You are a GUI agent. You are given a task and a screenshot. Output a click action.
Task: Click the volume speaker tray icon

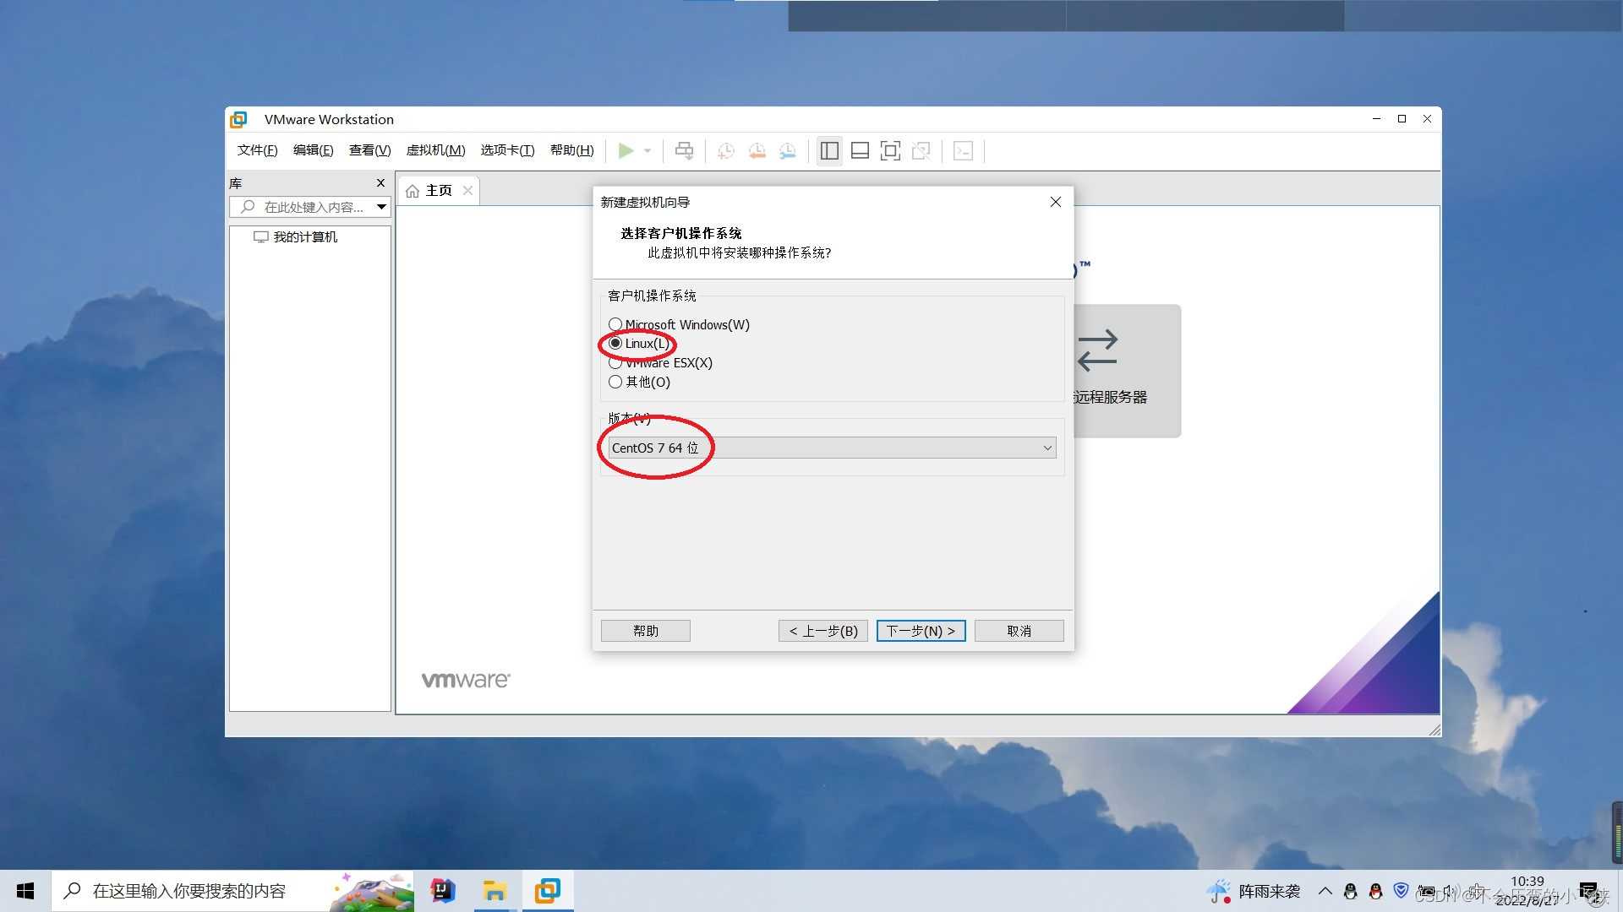(1451, 891)
